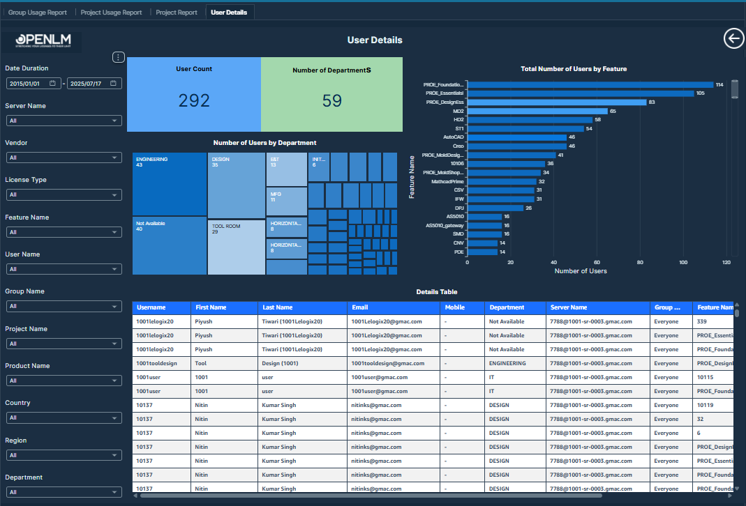Expand the Server Name dropdown
The width and height of the screenshot is (746, 506).
64,121
